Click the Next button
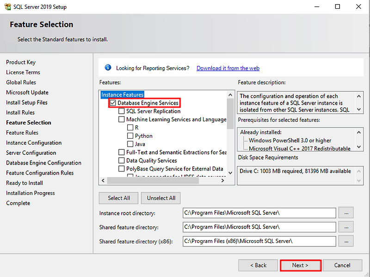 pyautogui.click(x=300, y=265)
